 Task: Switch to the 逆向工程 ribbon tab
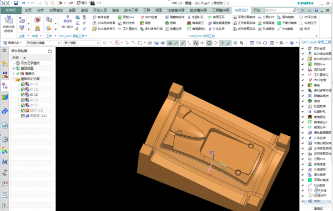pyautogui.click(x=131, y=10)
